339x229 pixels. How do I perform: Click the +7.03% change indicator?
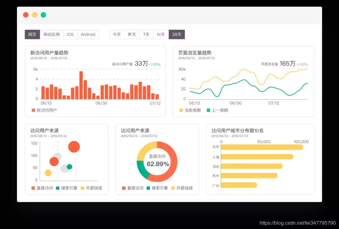pos(154,64)
